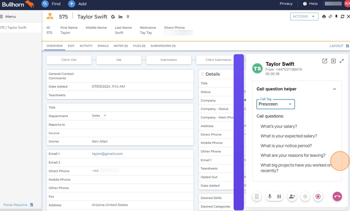The image size is (350, 211).
Task: Click the +44 Direct Phone link
Action: pyautogui.click(x=95, y=171)
